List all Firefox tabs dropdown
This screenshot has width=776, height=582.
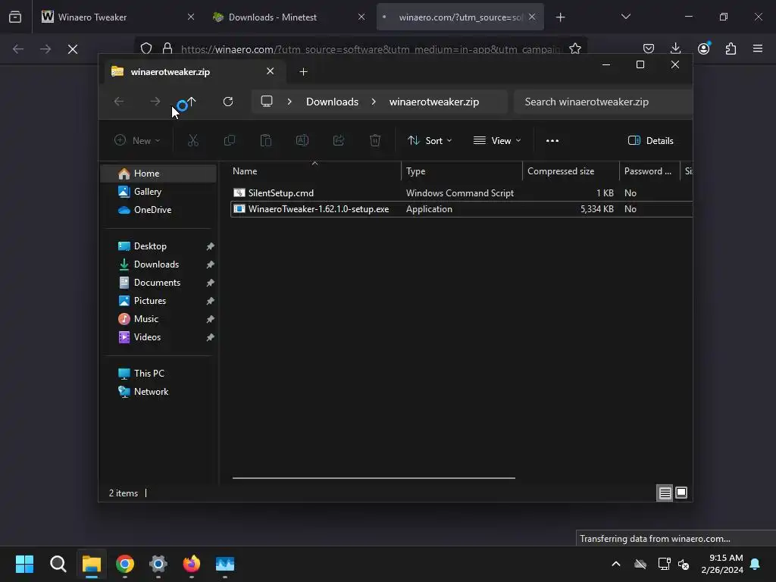(625, 17)
